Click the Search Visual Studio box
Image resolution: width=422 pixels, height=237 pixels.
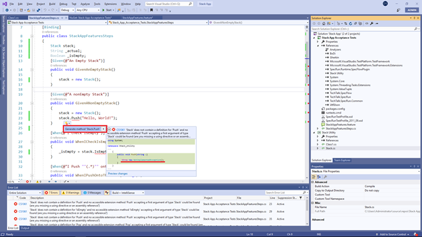169,4
